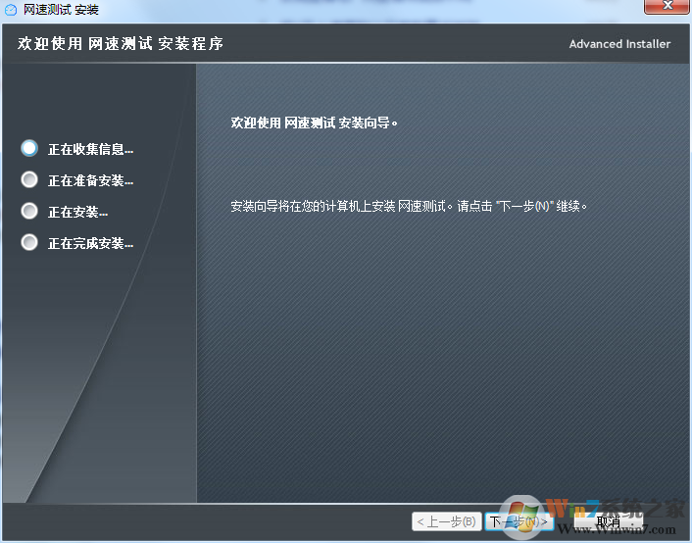Select the 正在安装 step indicator
This screenshot has width=692, height=543.
pyautogui.click(x=29, y=211)
